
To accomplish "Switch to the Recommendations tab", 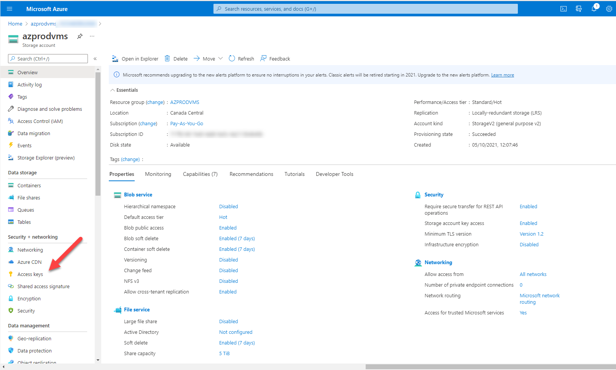I will [251, 174].
